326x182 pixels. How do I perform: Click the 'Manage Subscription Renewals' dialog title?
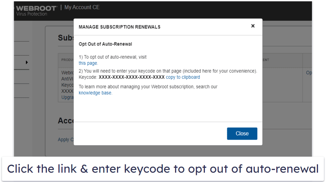point(119,27)
